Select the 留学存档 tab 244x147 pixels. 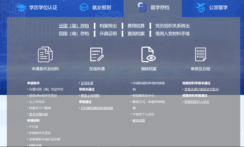pos(160,7)
